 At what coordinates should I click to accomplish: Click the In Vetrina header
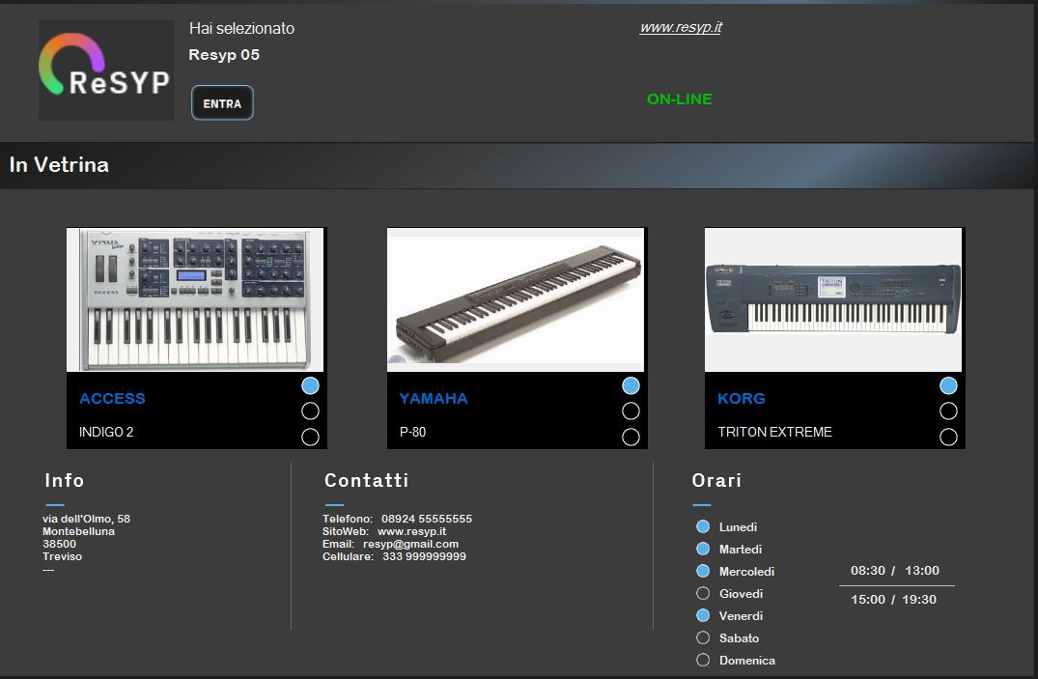59,164
